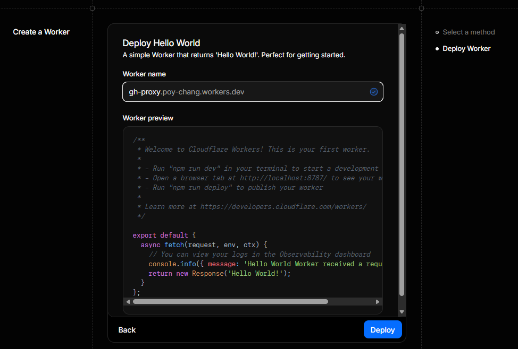
Task: Click the 'Learn more at' comment line
Action: click(252, 207)
